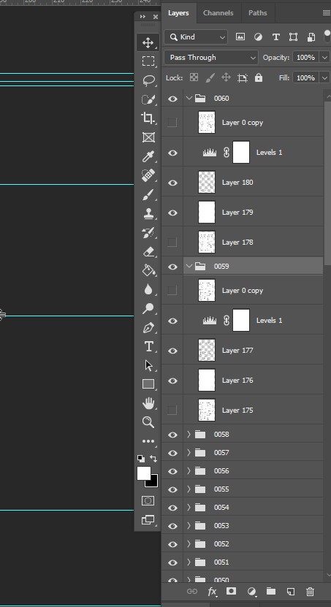The image size is (331, 607).
Task: Select the Rectangle shape tool
Action: (148, 384)
